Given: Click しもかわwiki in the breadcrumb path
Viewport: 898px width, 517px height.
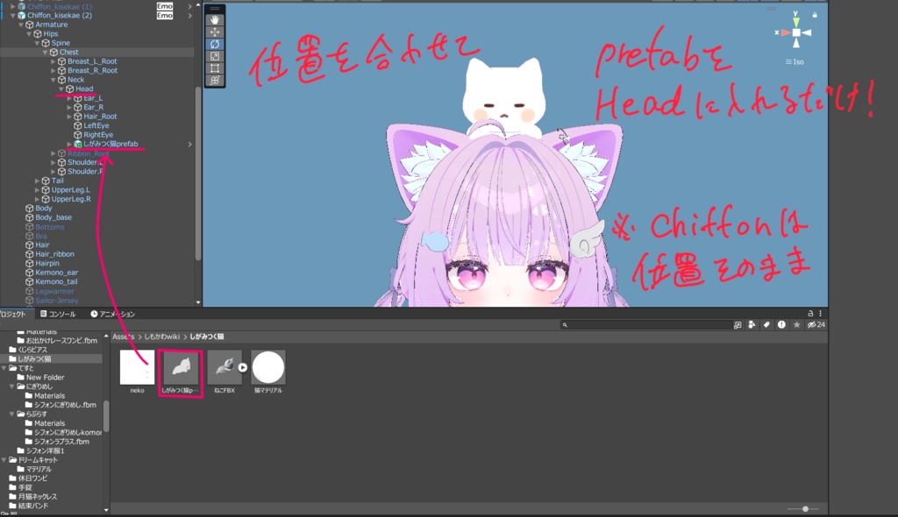Looking at the screenshot, I should click(162, 336).
